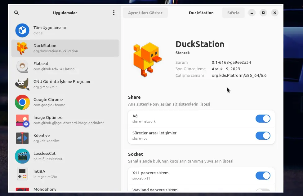Screen dimensions: 303x196
Task: Click the Sürüm field label
Action: 181,62
